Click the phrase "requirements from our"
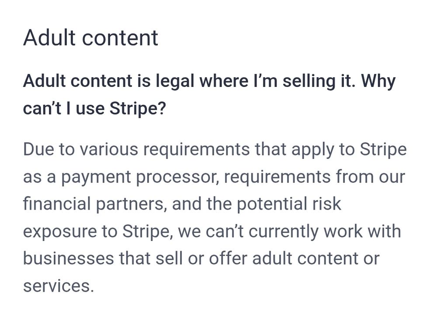 pyautogui.click(x=315, y=176)
